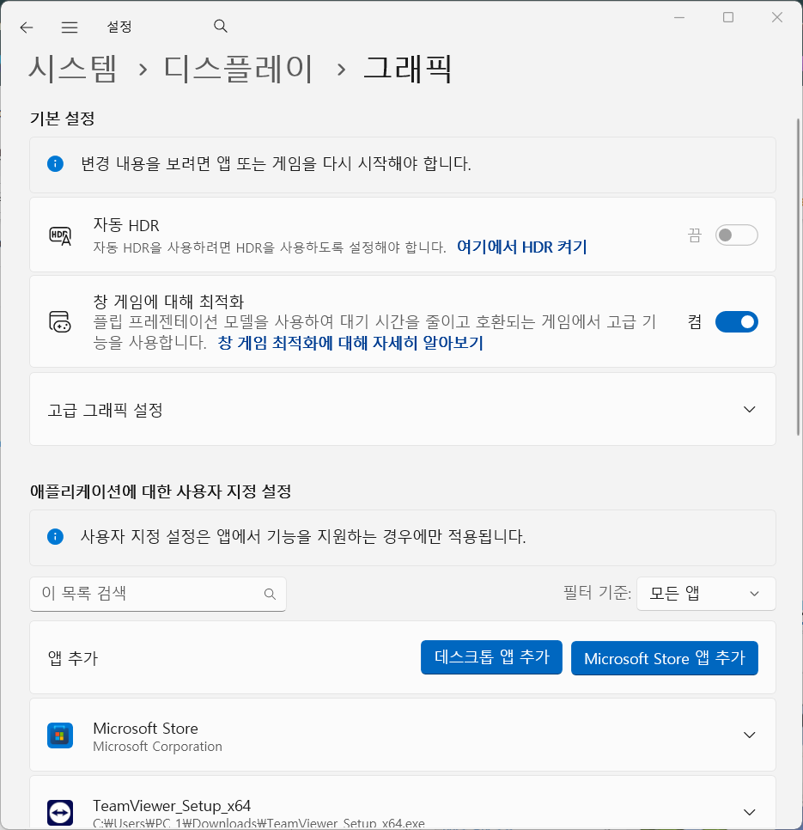Expand the Microsoft Store app entry
Image resolution: width=803 pixels, height=830 pixels.
click(747, 735)
